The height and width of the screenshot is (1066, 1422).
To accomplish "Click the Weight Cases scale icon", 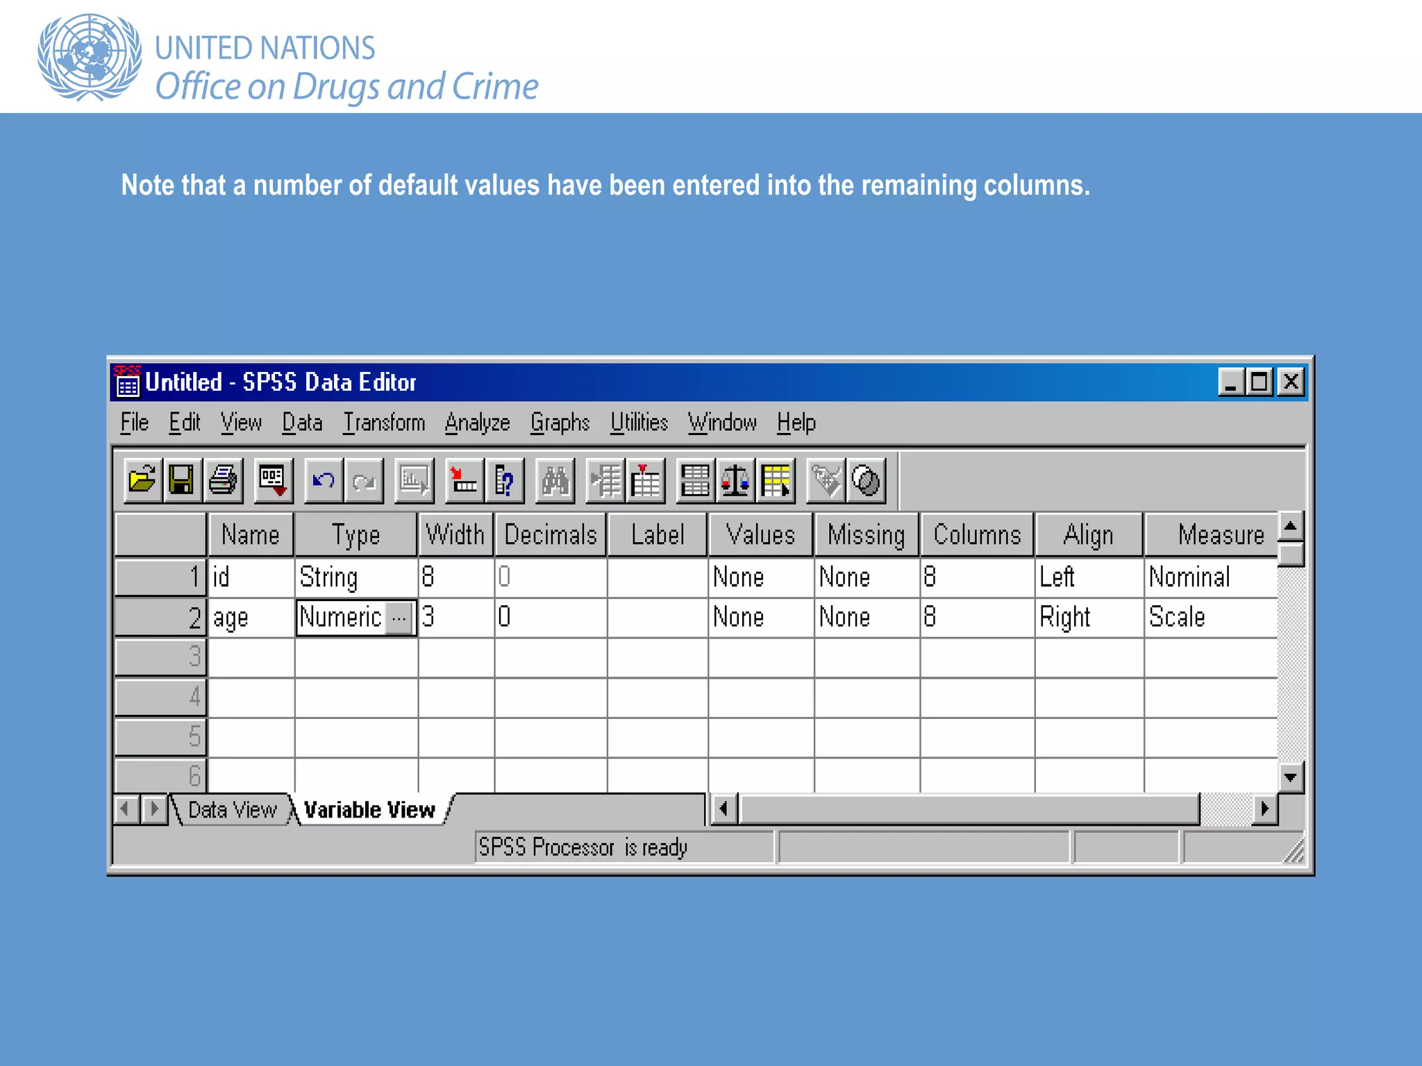I will [x=735, y=480].
